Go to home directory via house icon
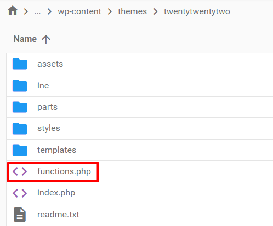 [x=13, y=10]
